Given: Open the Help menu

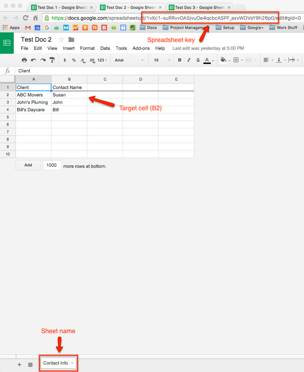Looking at the screenshot, I should tap(160, 48).
